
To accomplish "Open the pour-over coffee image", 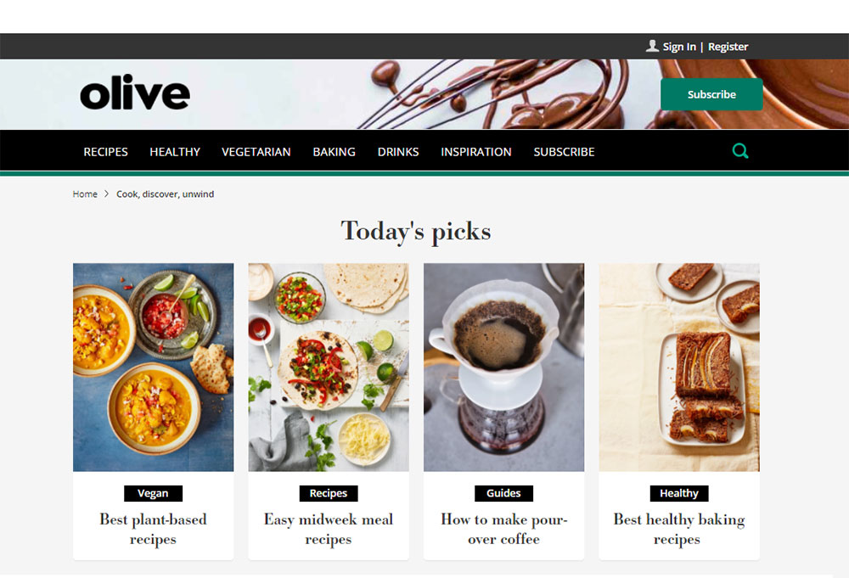I will (x=503, y=367).
